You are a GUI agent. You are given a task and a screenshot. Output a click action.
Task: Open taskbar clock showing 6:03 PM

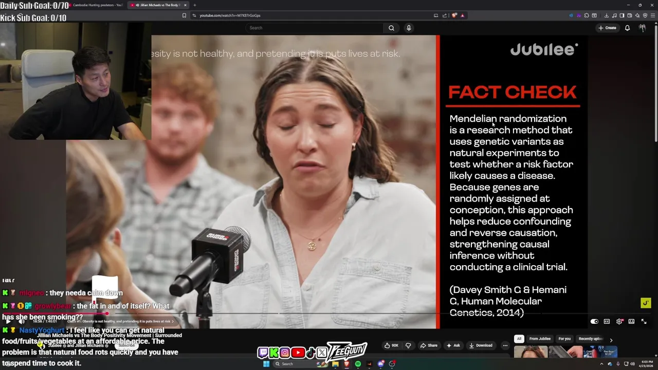point(646,364)
